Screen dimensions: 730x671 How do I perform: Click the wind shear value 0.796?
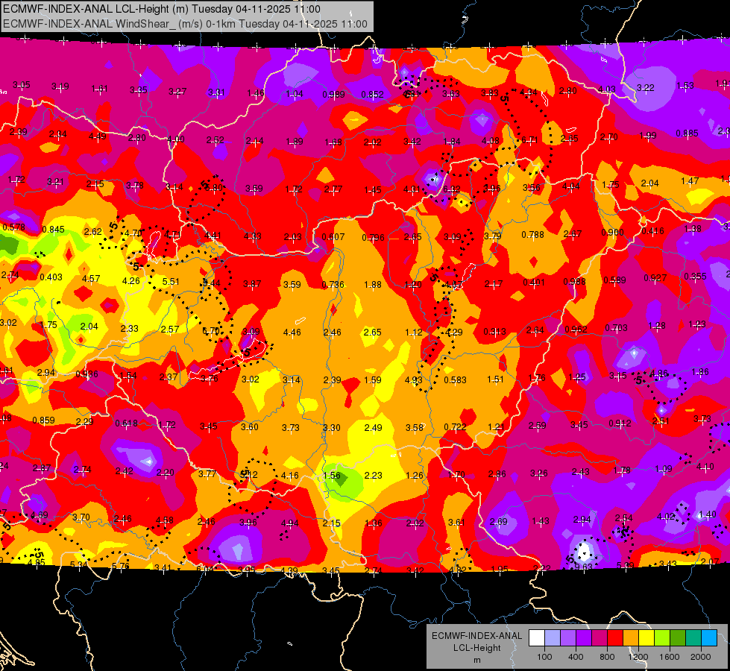click(374, 238)
